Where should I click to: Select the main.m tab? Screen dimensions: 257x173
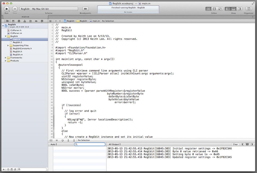(x=25, y=17)
